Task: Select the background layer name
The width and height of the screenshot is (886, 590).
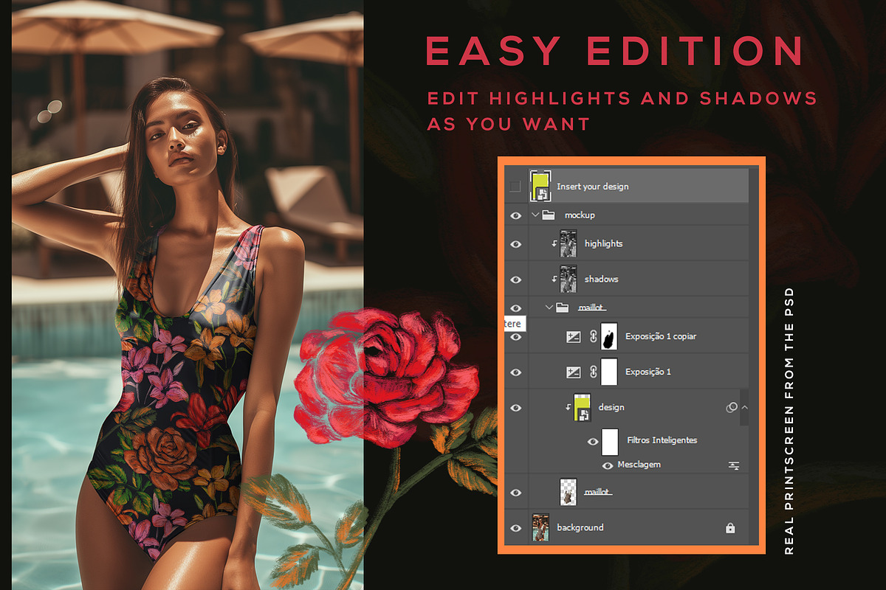Action: tap(580, 527)
